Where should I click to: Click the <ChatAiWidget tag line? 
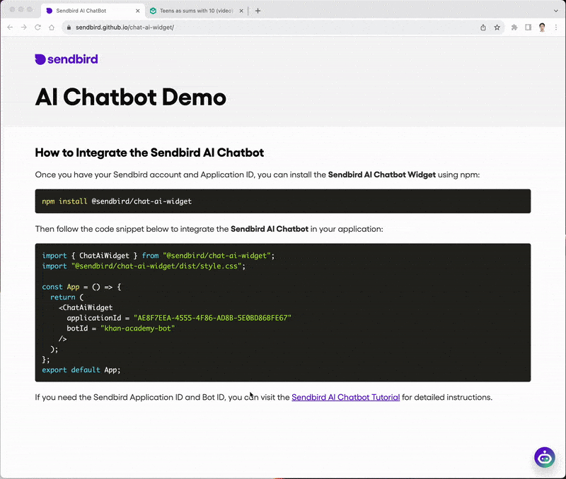(86, 307)
